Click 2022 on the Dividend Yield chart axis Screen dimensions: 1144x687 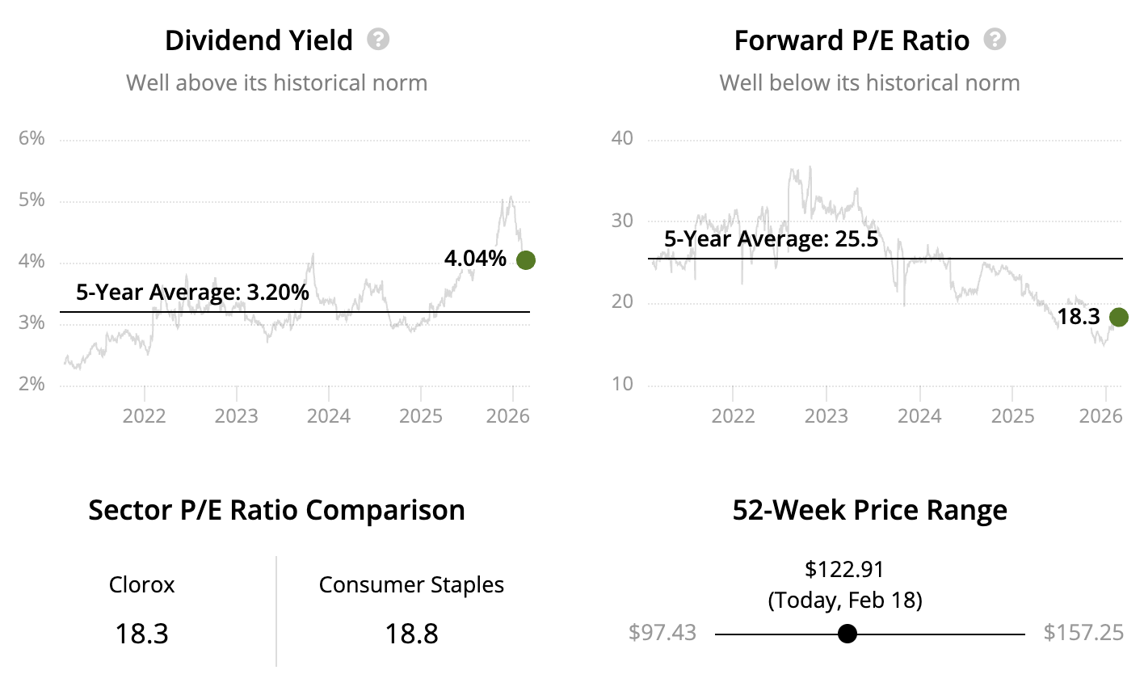(144, 416)
